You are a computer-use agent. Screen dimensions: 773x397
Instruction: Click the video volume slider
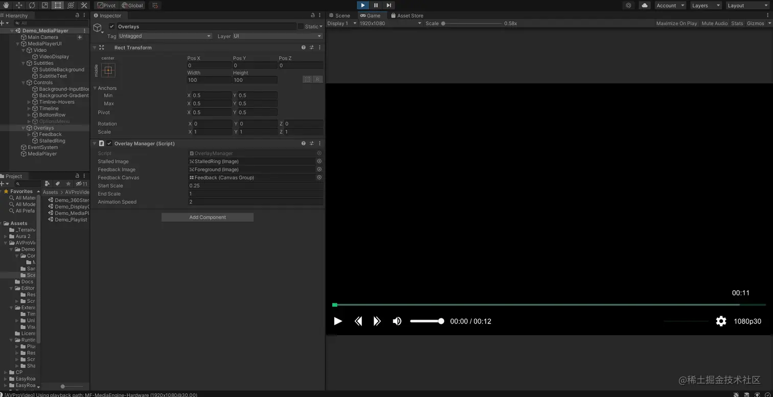click(427, 321)
